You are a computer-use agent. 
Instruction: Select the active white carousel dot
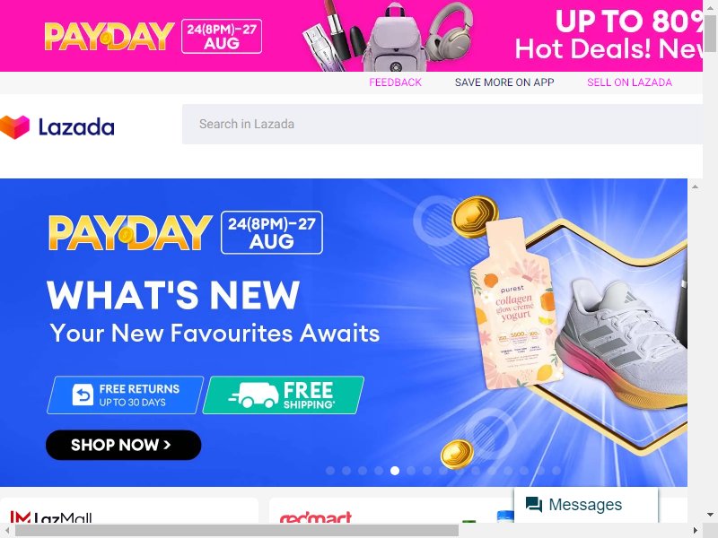click(395, 471)
